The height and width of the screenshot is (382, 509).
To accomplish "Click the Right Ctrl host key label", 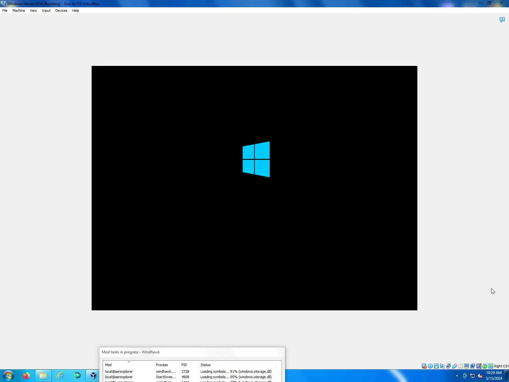I will tap(501, 366).
